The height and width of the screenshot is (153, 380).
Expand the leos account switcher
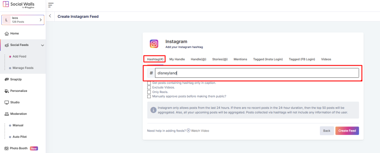(x=40, y=20)
